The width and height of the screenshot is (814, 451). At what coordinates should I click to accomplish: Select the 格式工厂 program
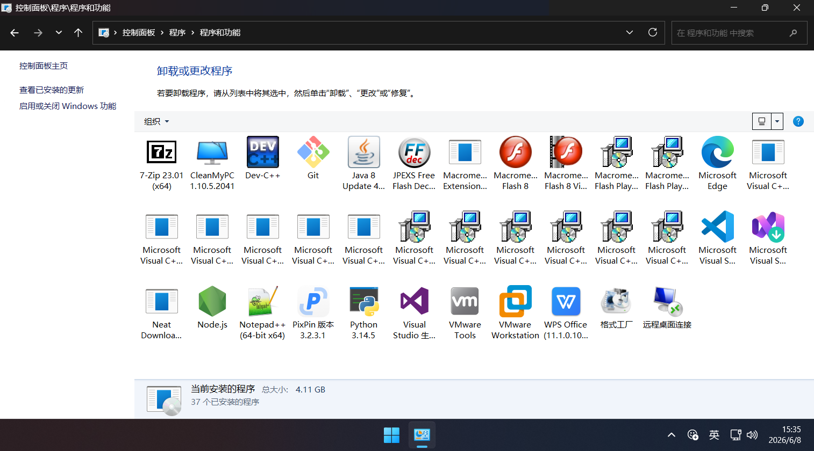[617, 308]
